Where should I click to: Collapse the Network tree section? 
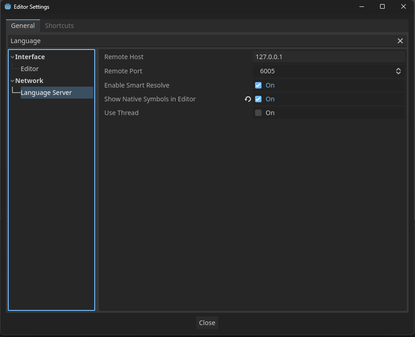[12, 81]
